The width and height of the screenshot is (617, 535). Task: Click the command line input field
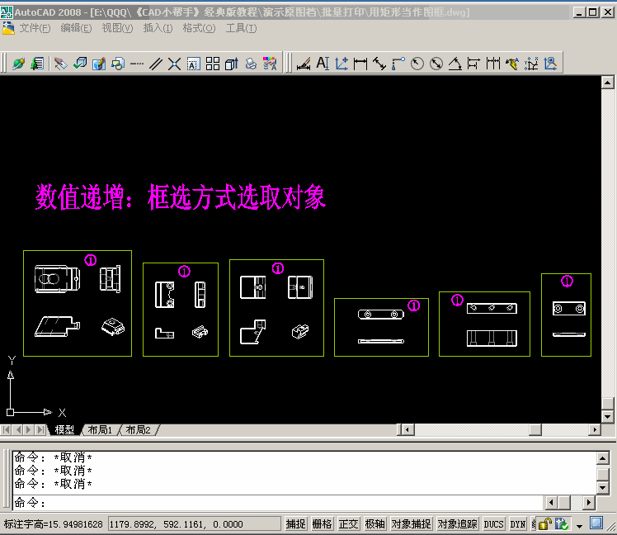click(x=278, y=503)
